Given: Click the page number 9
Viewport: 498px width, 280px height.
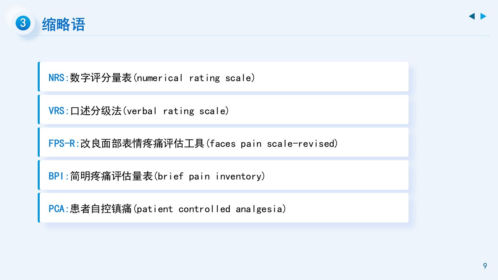Looking at the screenshot, I should (x=485, y=266).
